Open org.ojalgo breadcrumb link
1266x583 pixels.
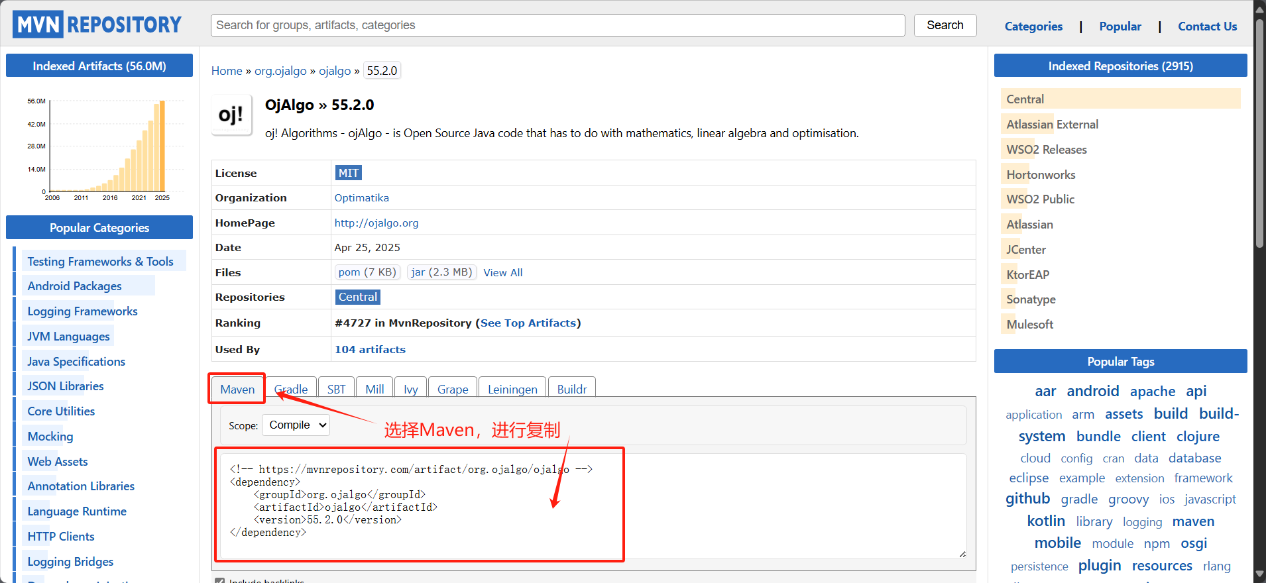click(280, 71)
